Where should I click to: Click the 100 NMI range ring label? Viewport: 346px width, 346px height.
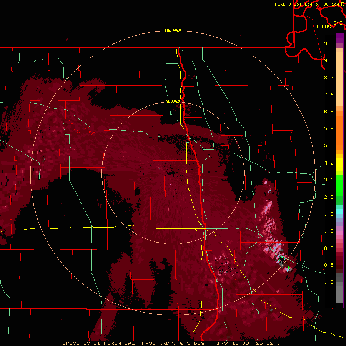[173, 30]
